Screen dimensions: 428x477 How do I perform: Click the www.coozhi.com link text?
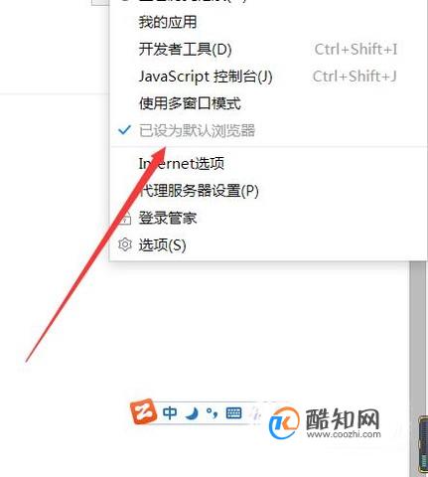coord(344,434)
